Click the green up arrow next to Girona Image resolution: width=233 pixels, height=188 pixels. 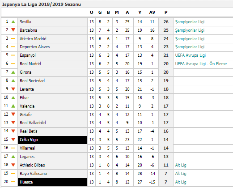tap(13, 72)
